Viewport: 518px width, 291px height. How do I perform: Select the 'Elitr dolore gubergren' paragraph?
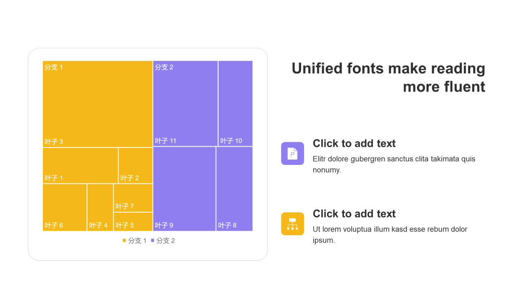[394, 164]
